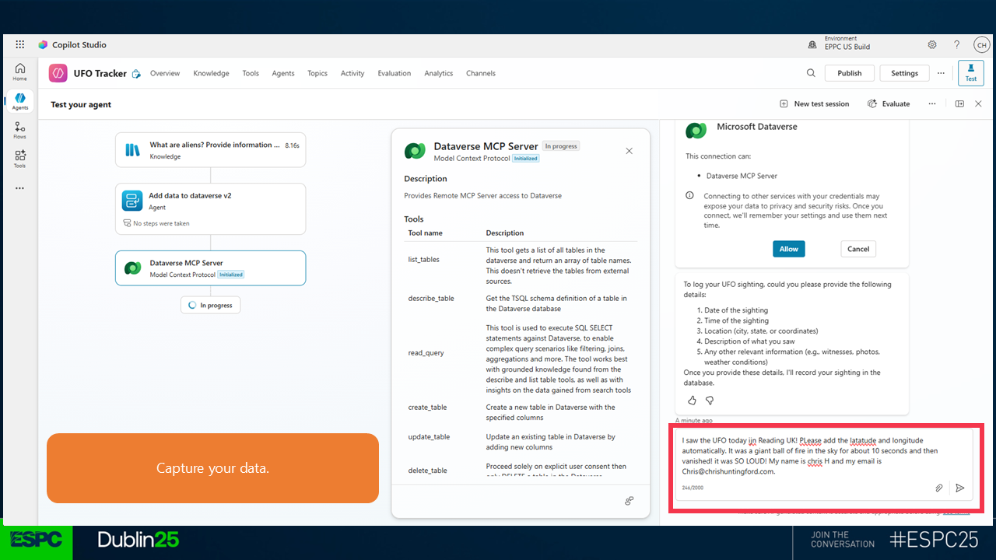996x560 pixels.
Task: Click the thumbs up feedback icon
Action: click(x=692, y=401)
